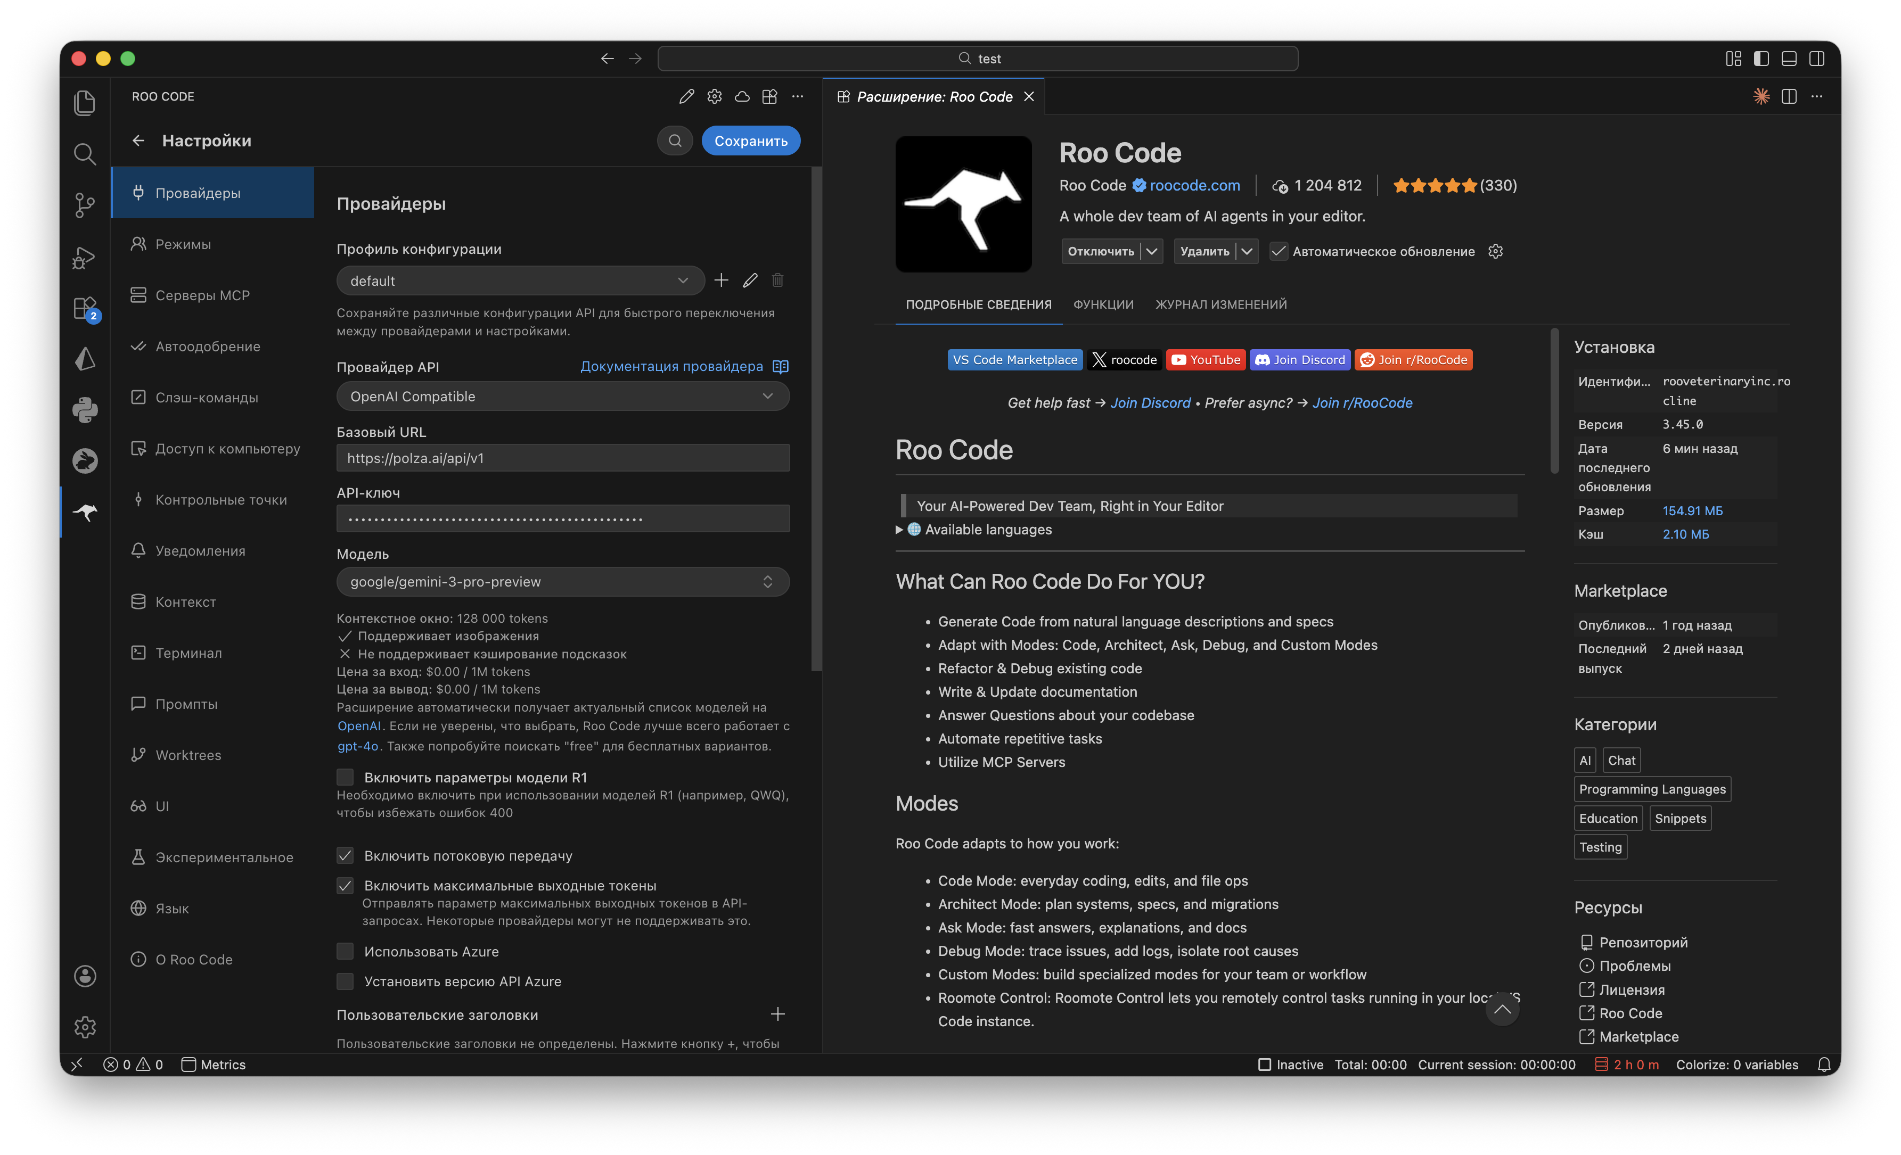Search settings with magnifier button
The height and width of the screenshot is (1155, 1901).
click(x=675, y=141)
